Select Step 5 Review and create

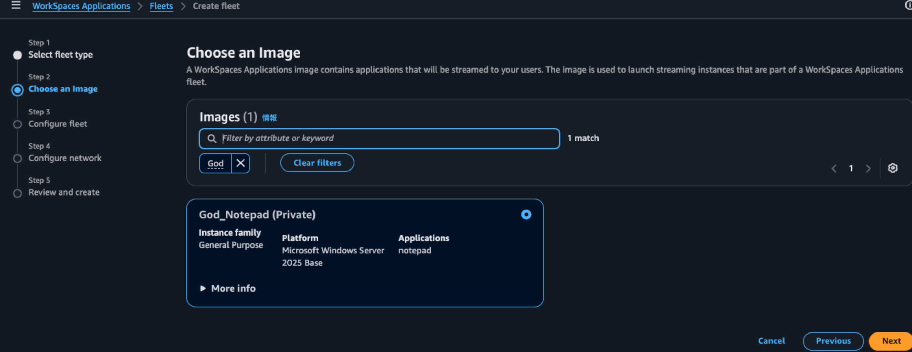64,192
